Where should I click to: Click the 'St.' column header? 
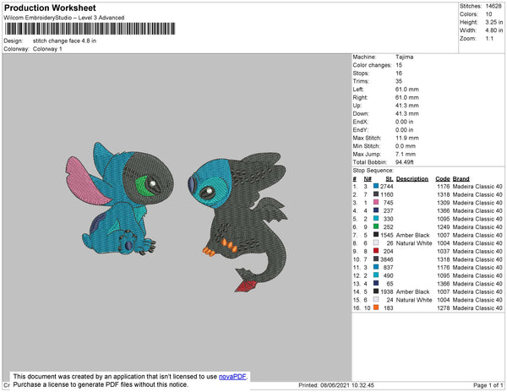tap(390, 179)
